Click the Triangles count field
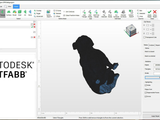 157,69
